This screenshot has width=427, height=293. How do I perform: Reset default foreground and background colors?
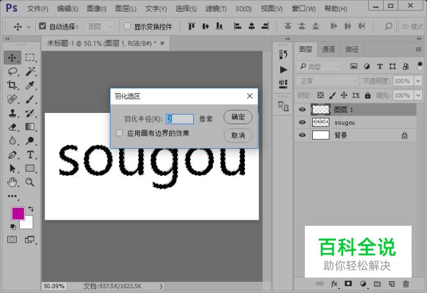click(13, 226)
